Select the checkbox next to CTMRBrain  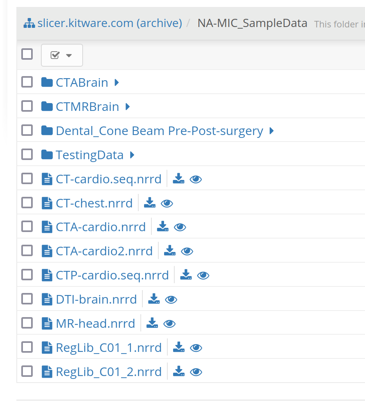pos(27,106)
